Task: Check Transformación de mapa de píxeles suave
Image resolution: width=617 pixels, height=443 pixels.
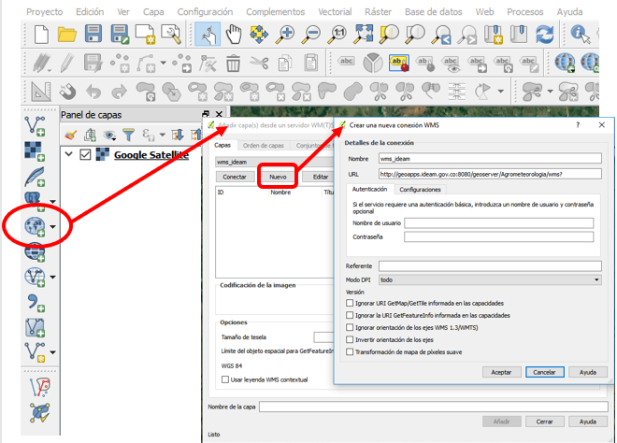Action: pyautogui.click(x=350, y=351)
